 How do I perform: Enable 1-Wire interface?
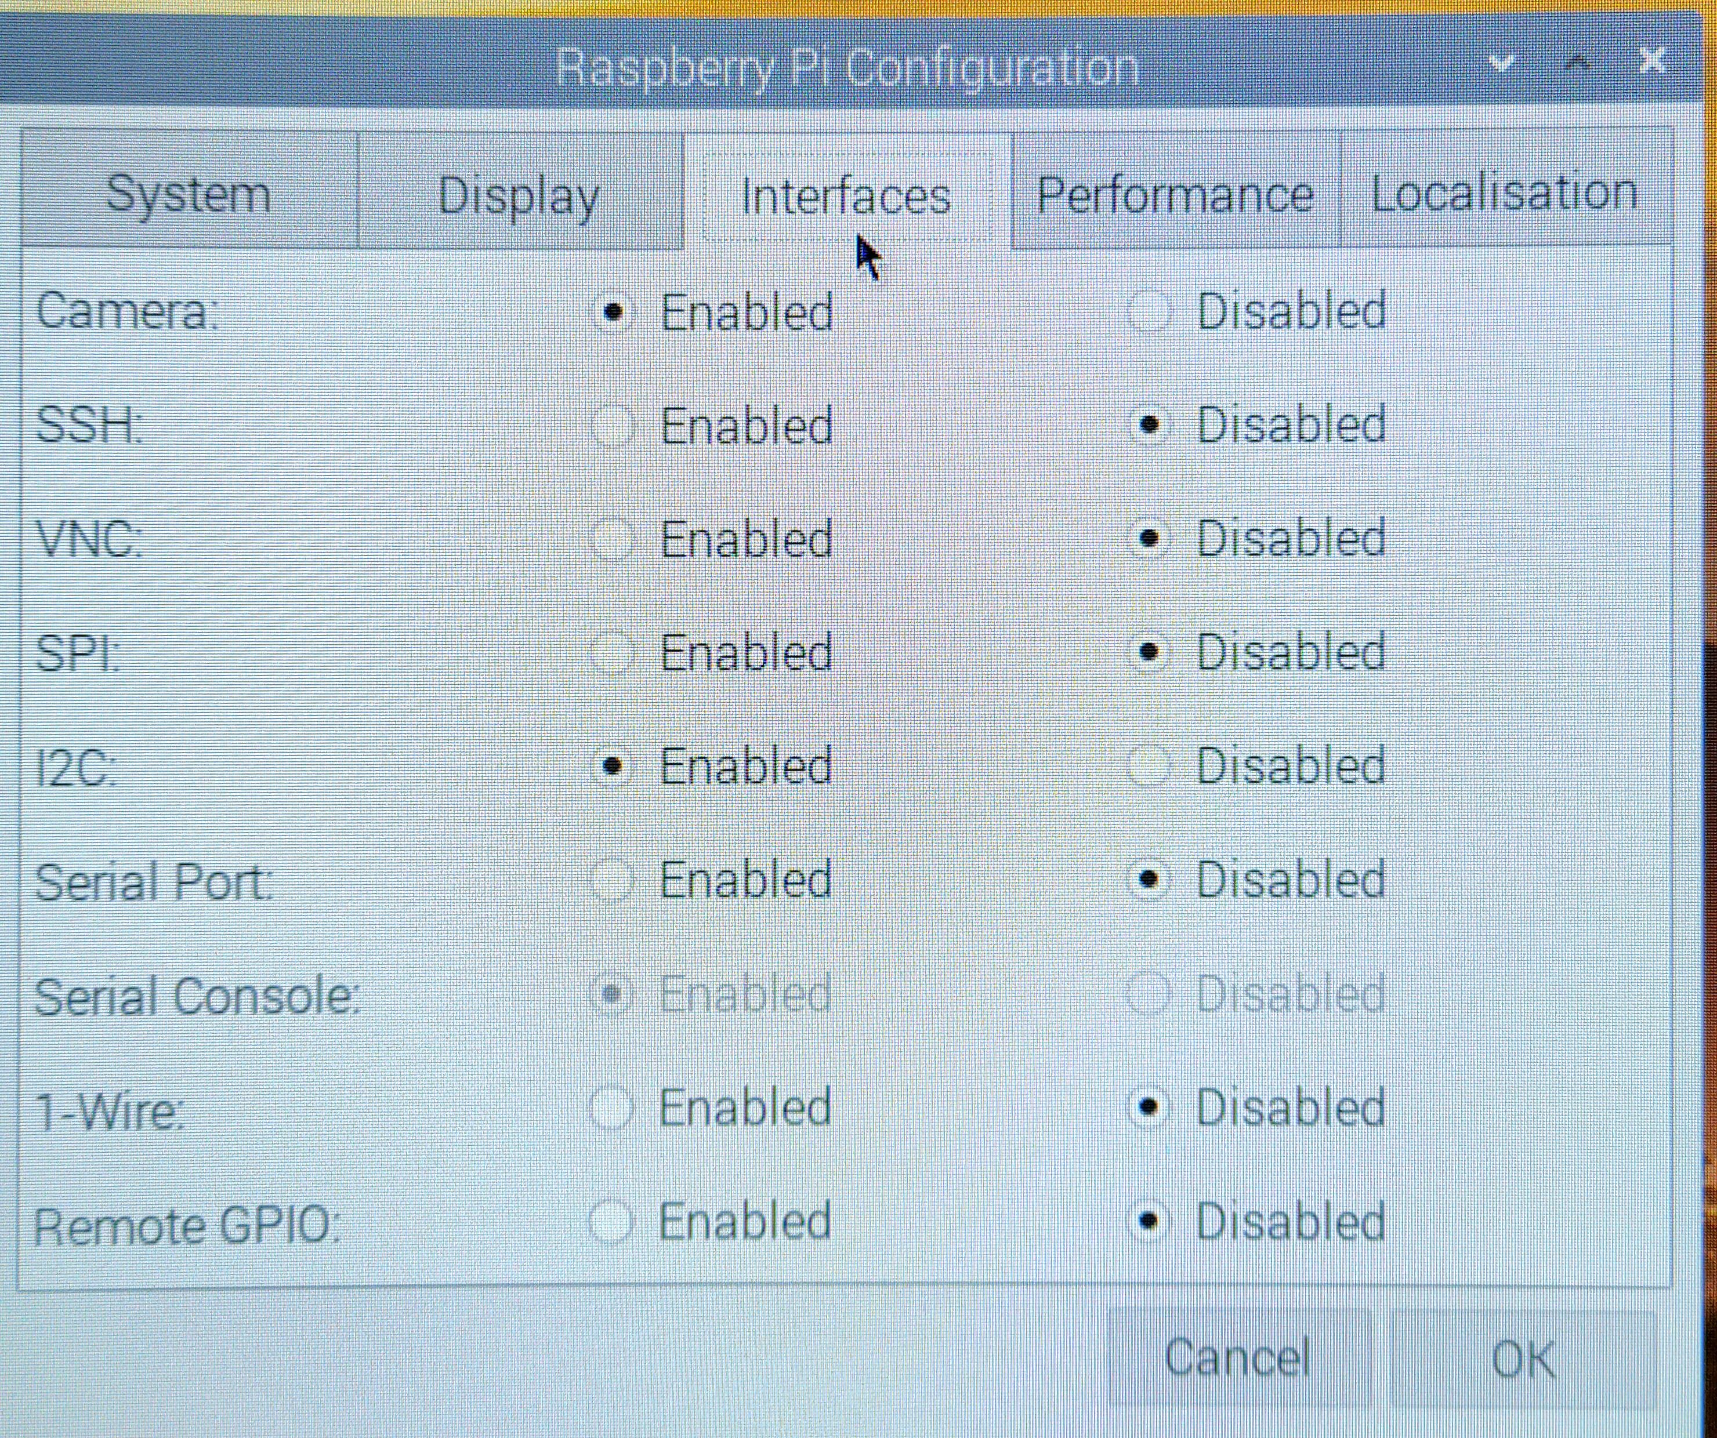click(x=611, y=1107)
